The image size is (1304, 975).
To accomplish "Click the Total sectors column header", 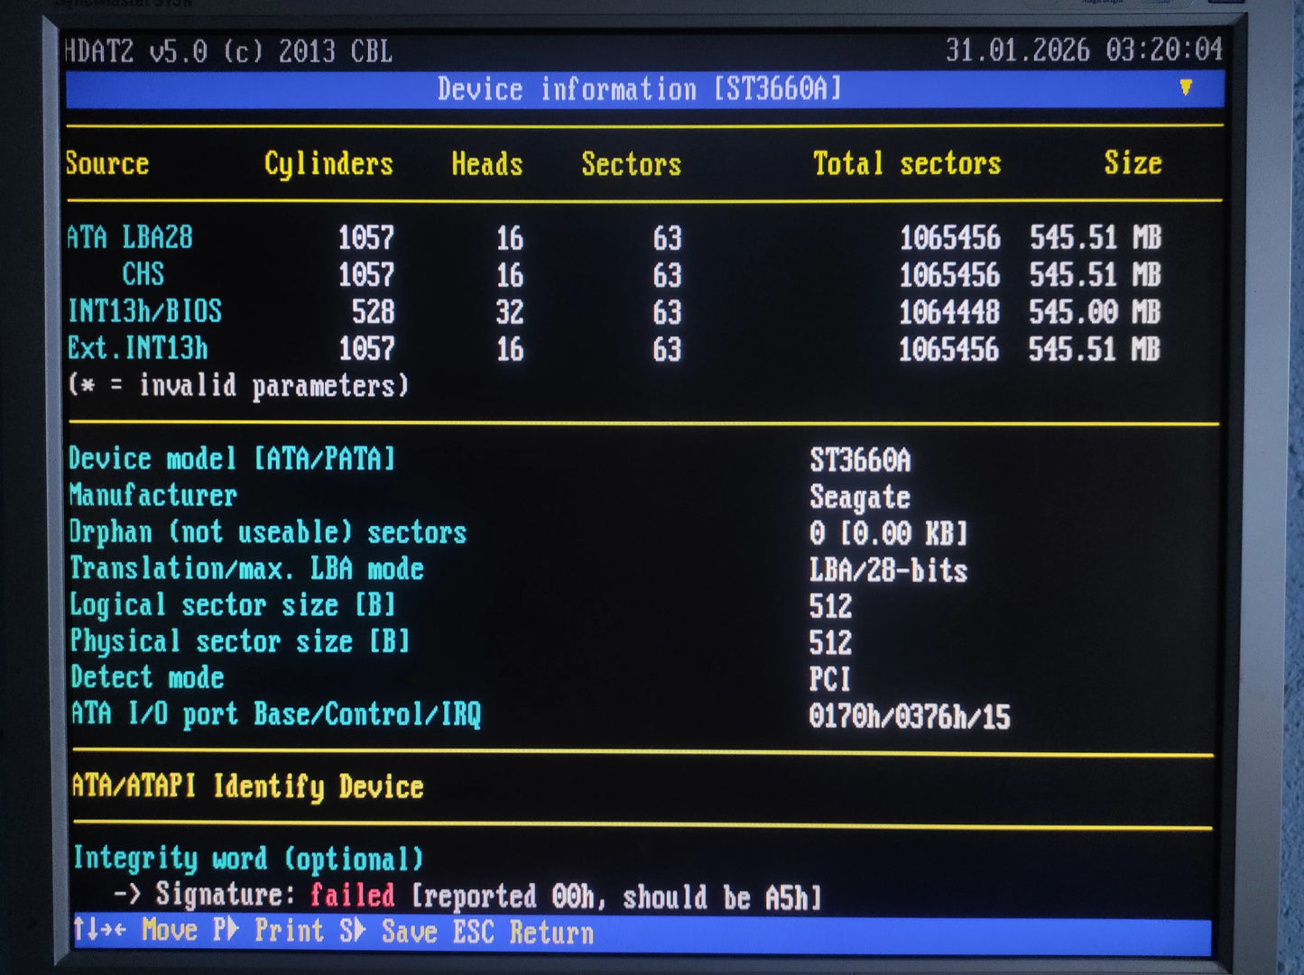I will [907, 163].
